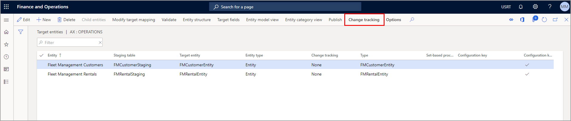Open Set-based processing column header menu
Screen dimensions: 571x121
pyautogui.click(x=440, y=55)
